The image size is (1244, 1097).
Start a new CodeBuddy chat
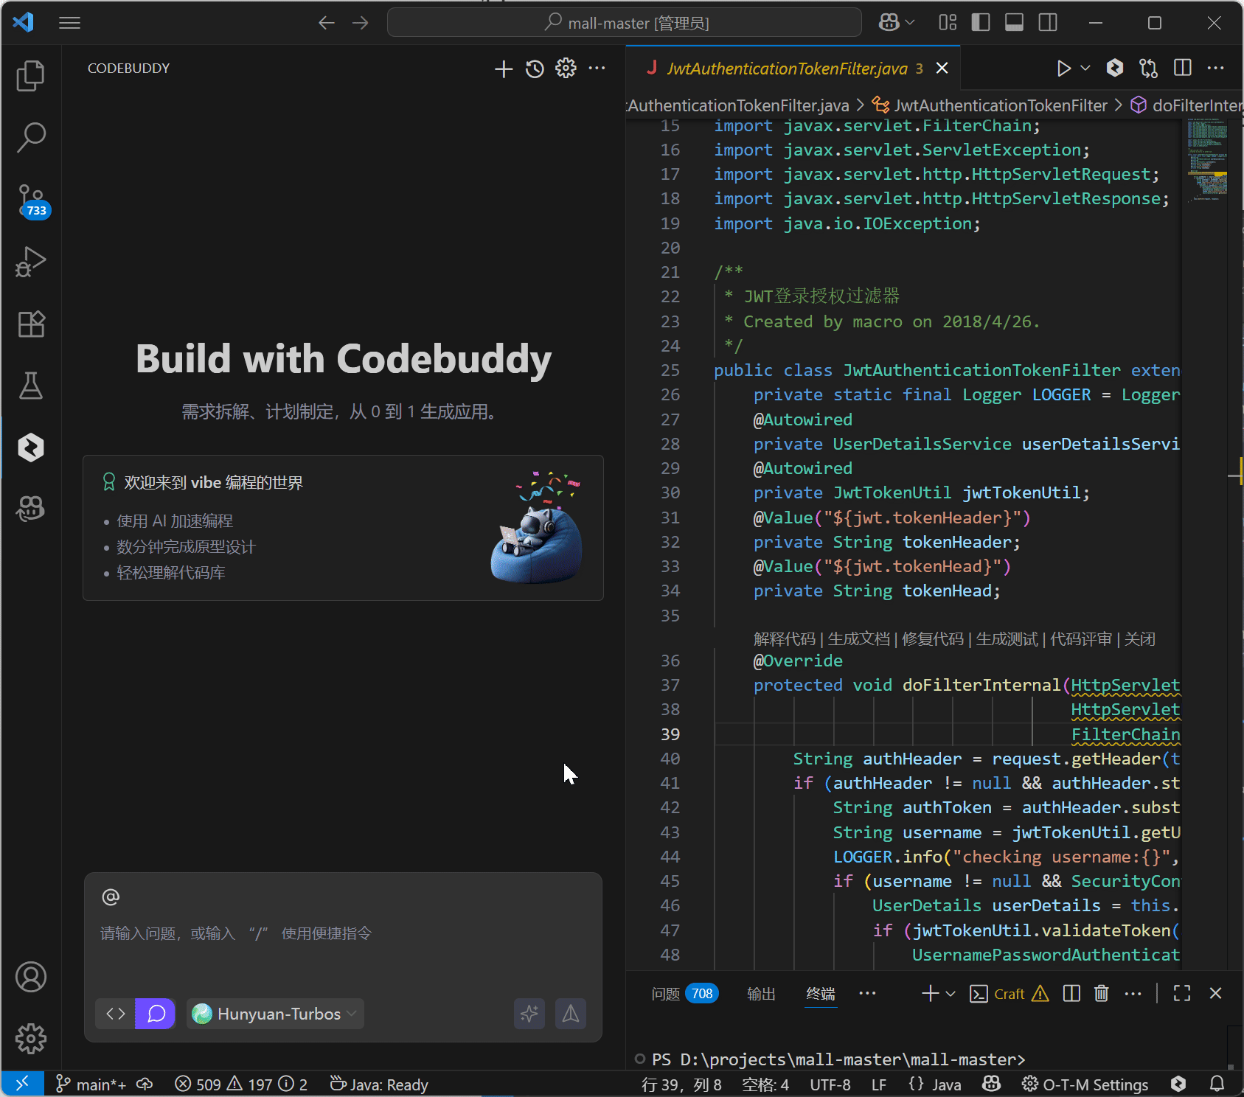click(504, 69)
